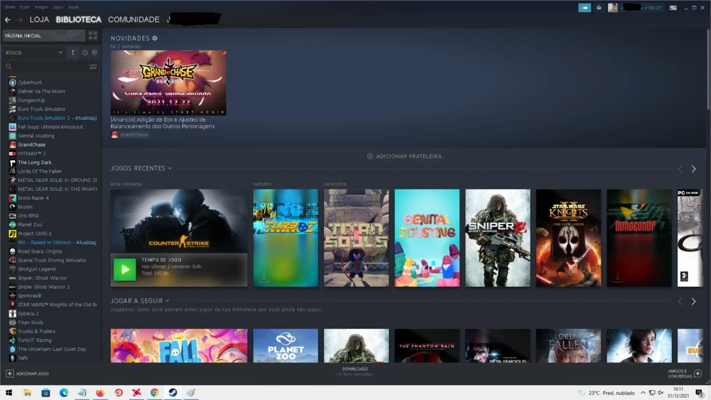The height and width of the screenshot is (400, 711).
Task: Click the download icon on TurbOT Racing card
Action: click(263, 278)
